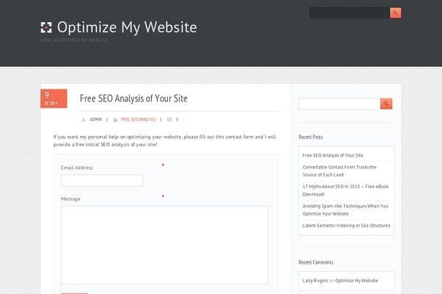
Task: Focus the sidebar search input field
Action: click(340, 104)
